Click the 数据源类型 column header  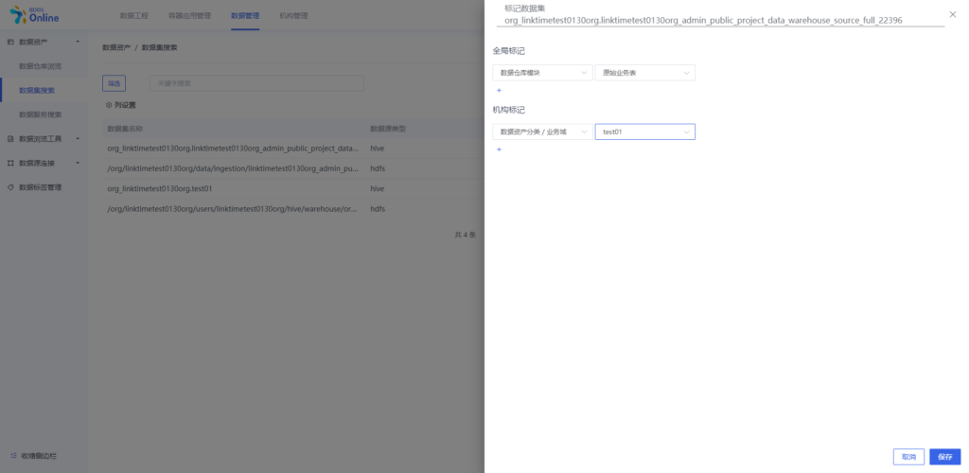[x=387, y=129]
